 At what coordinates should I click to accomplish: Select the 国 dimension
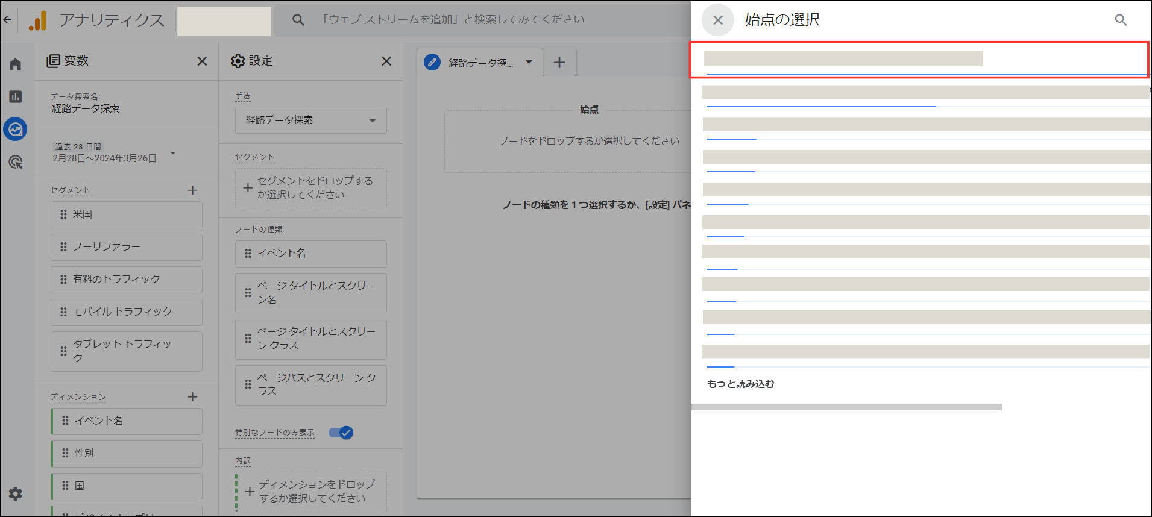click(127, 486)
